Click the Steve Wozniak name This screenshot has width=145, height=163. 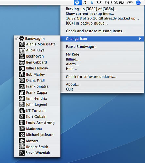pos(38,153)
